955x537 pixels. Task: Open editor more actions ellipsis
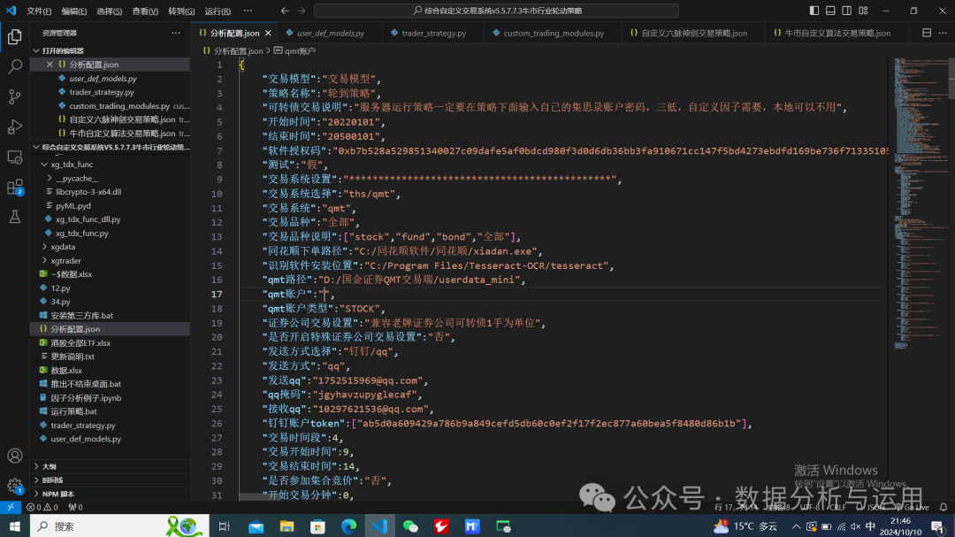click(943, 33)
